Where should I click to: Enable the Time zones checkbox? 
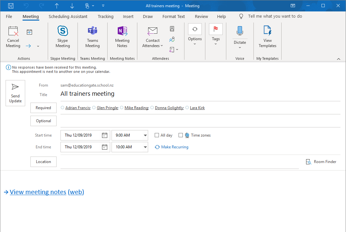(x=181, y=135)
